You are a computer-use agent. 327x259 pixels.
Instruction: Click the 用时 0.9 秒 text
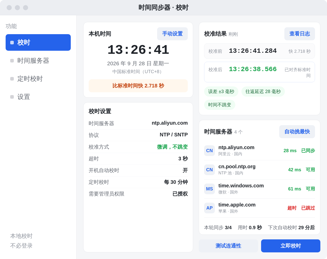click(x=250, y=228)
